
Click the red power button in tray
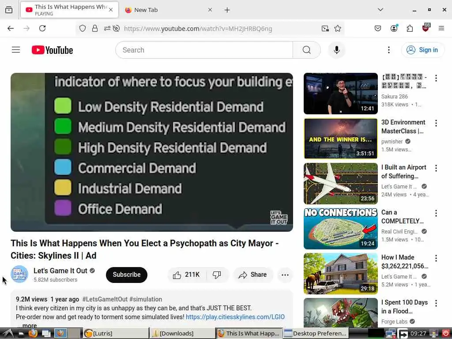coord(446,333)
